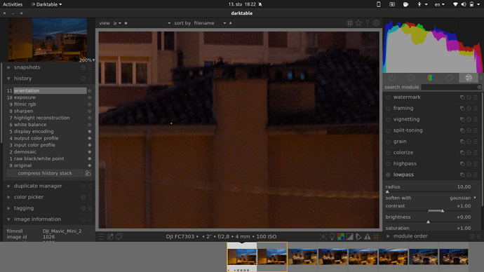The height and width of the screenshot is (272, 484).
Task: Select history item 9 filmic rgb
Action: click(49, 104)
